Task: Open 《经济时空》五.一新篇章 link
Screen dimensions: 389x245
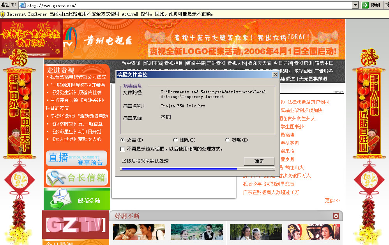Action: click(x=76, y=124)
